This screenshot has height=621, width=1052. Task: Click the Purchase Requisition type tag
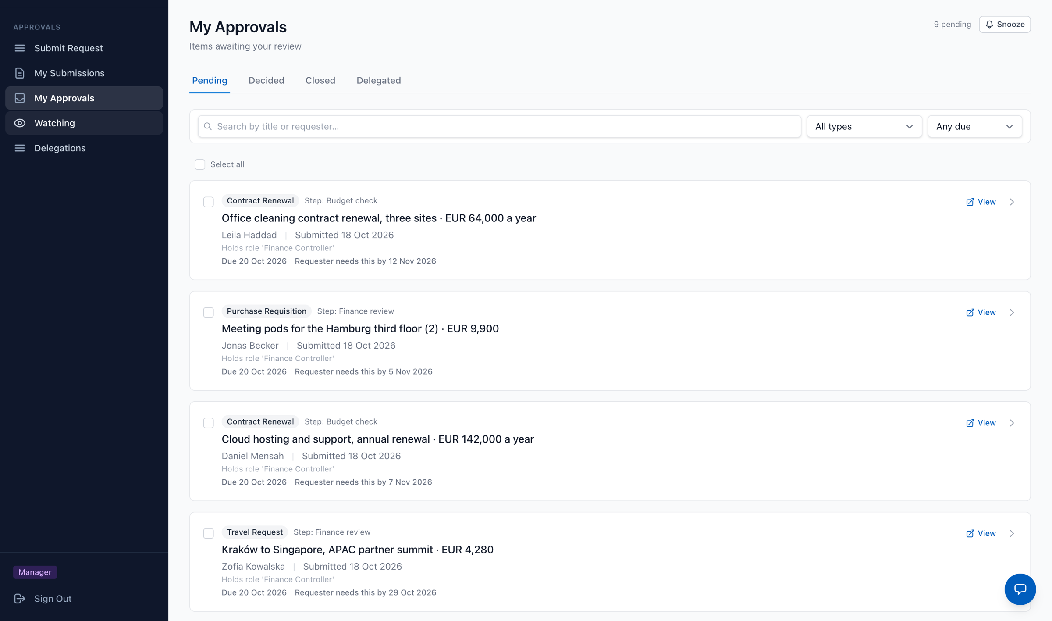tap(267, 311)
